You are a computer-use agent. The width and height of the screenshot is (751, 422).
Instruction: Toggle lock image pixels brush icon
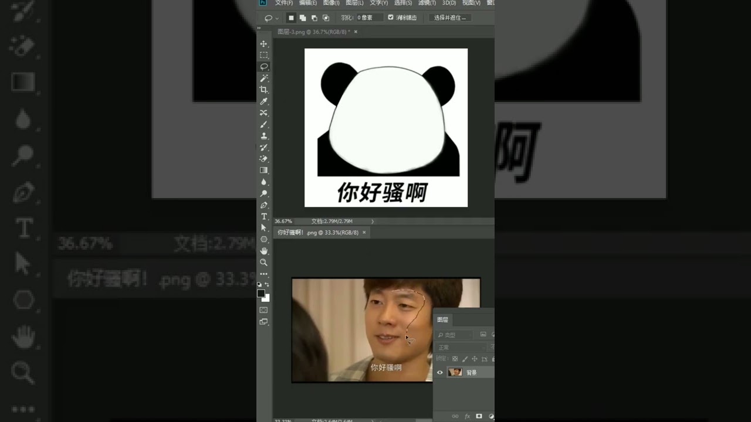[x=465, y=359]
